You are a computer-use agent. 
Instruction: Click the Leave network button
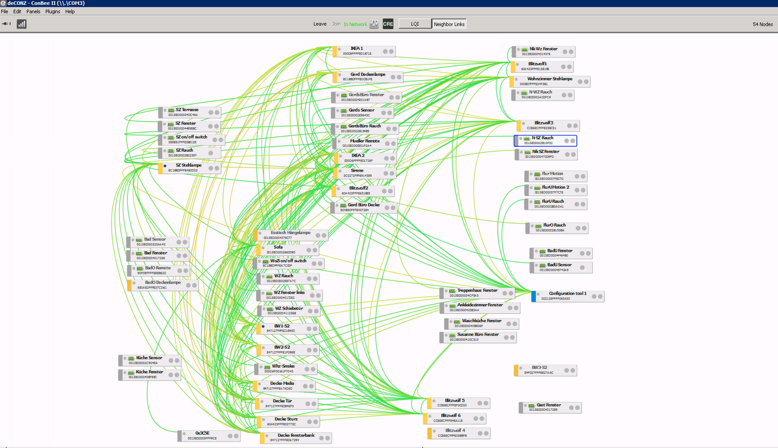coord(320,24)
